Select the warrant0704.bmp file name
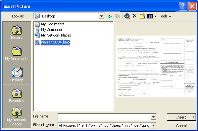The height and width of the screenshot is (131, 198). (55, 42)
